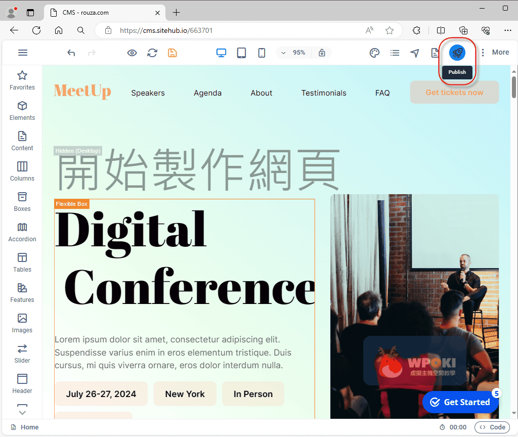Open the Accordion blocks in sidebar
Image resolution: width=518 pixels, height=437 pixels.
tap(22, 232)
